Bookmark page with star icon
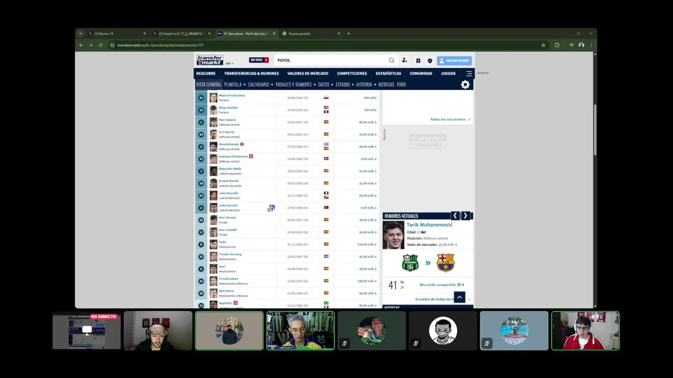Image resolution: width=673 pixels, height=378 pixels. pos(543,45)
